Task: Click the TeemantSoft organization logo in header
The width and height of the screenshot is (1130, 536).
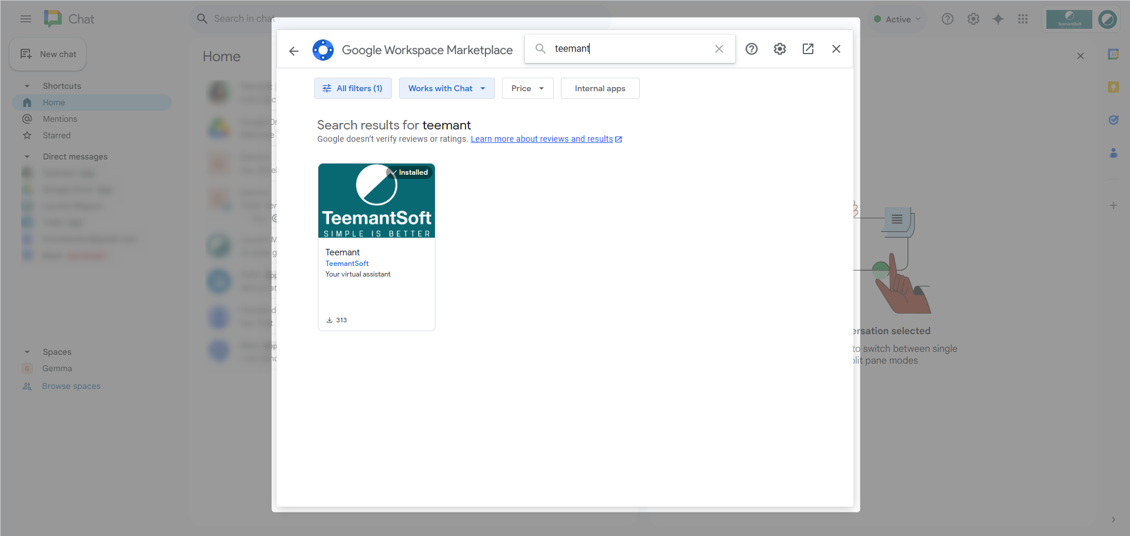Action: [x=1069, y=19]
